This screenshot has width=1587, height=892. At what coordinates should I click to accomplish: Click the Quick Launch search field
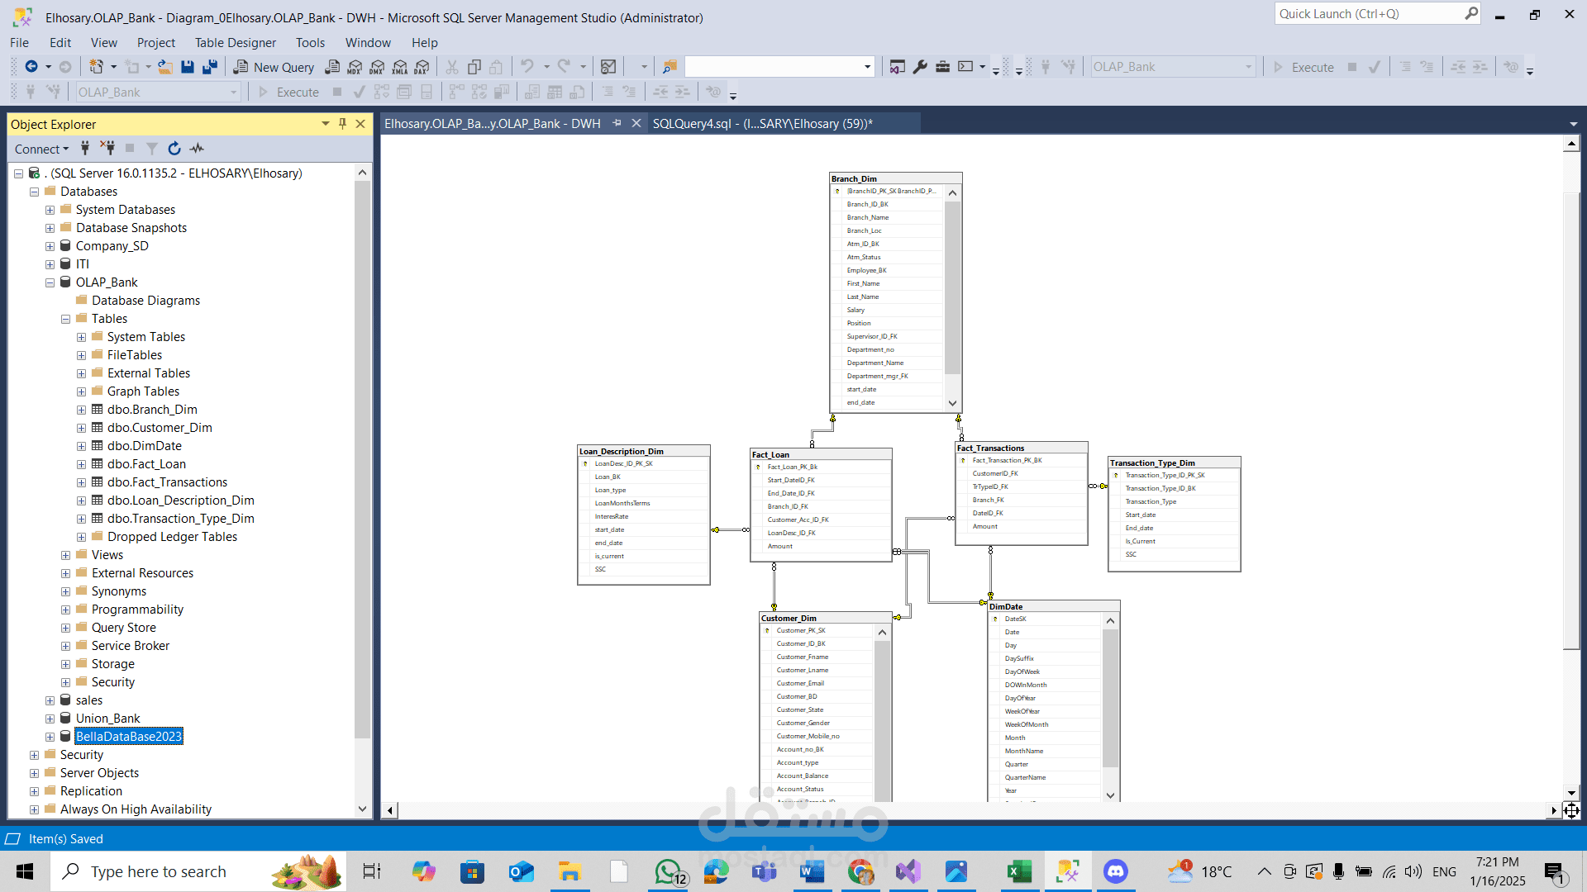[x=1379, y=13]
